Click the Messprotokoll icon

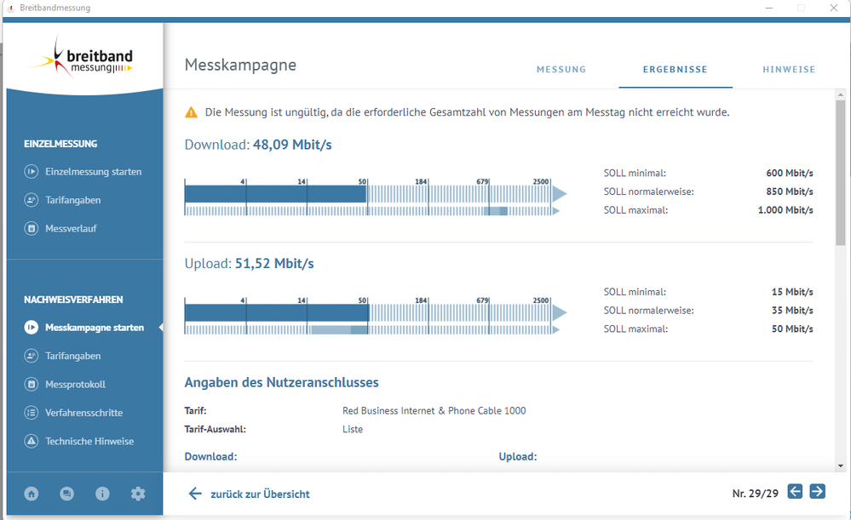click(32, 385)
